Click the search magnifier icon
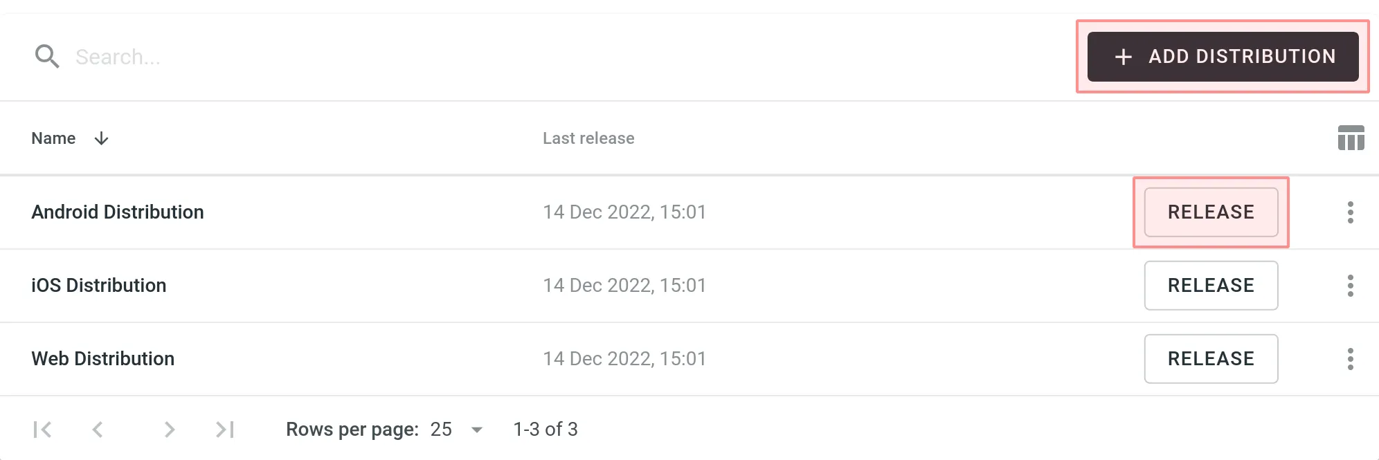This screenshot has width=1379, height=460. point(47,56)
